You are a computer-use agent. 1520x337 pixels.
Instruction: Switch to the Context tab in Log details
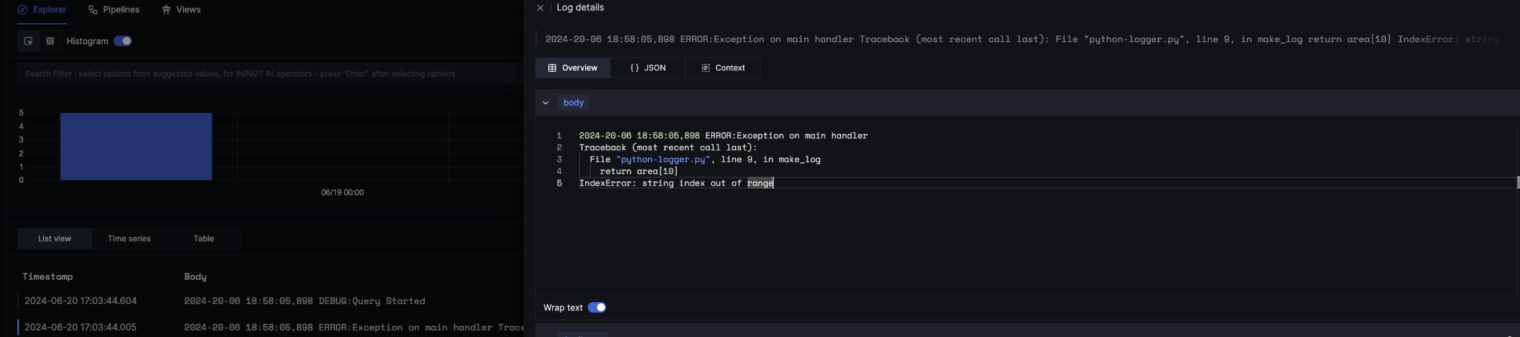723,68
